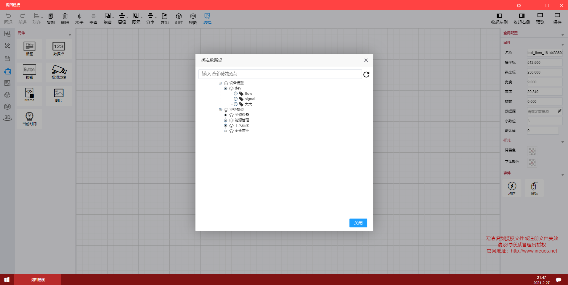
Task: Open the puzzle-piece sidebar category
Action: click(7, 71)
